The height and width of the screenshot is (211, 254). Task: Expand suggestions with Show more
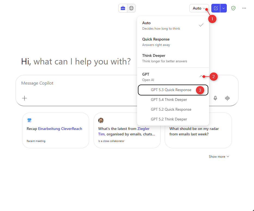point(219,157)
